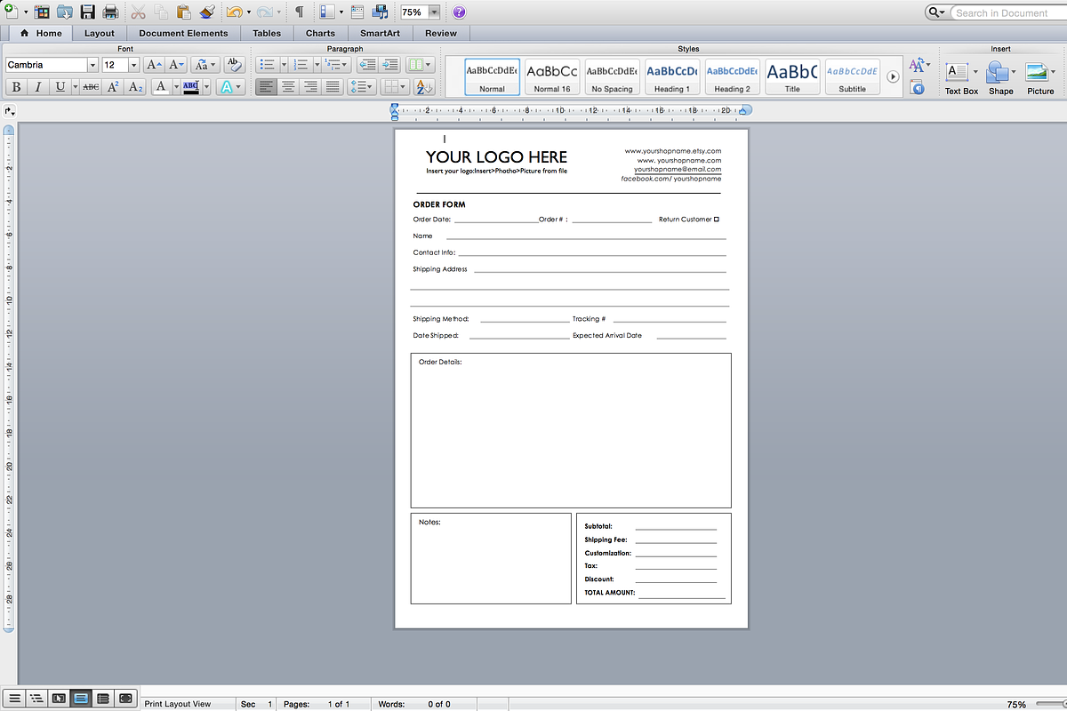Image resolution: width=1067 pixels, height=711 pixels.
Task: Apply the No Spacing style
Action: (x=612, y=76)
